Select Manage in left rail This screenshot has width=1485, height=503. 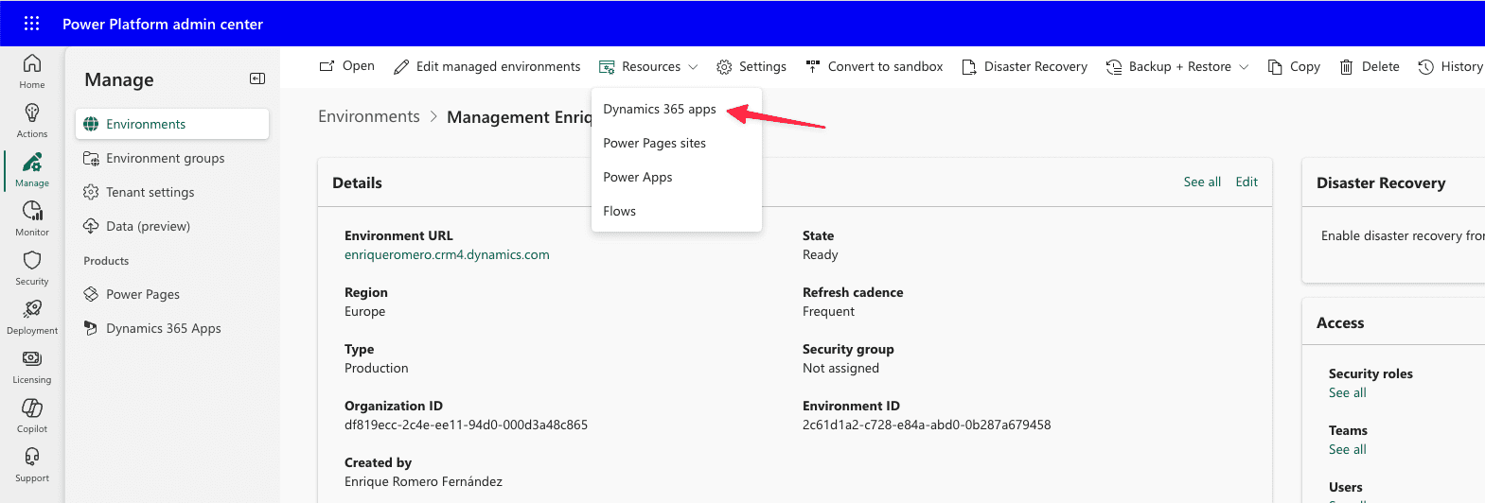(x=32, y=169)
